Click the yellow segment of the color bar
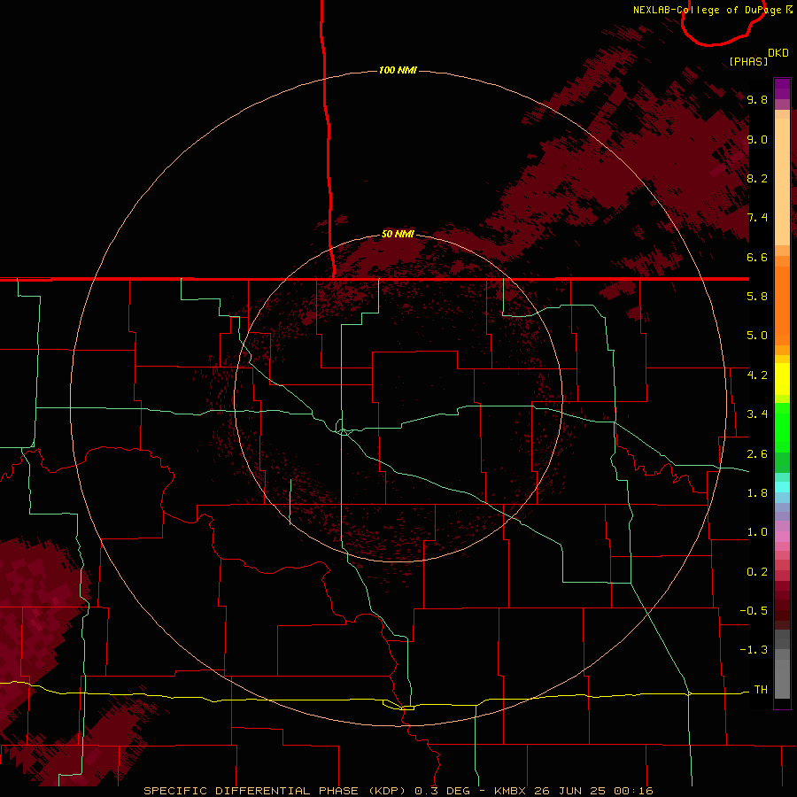797x797 pixels. 782,379
